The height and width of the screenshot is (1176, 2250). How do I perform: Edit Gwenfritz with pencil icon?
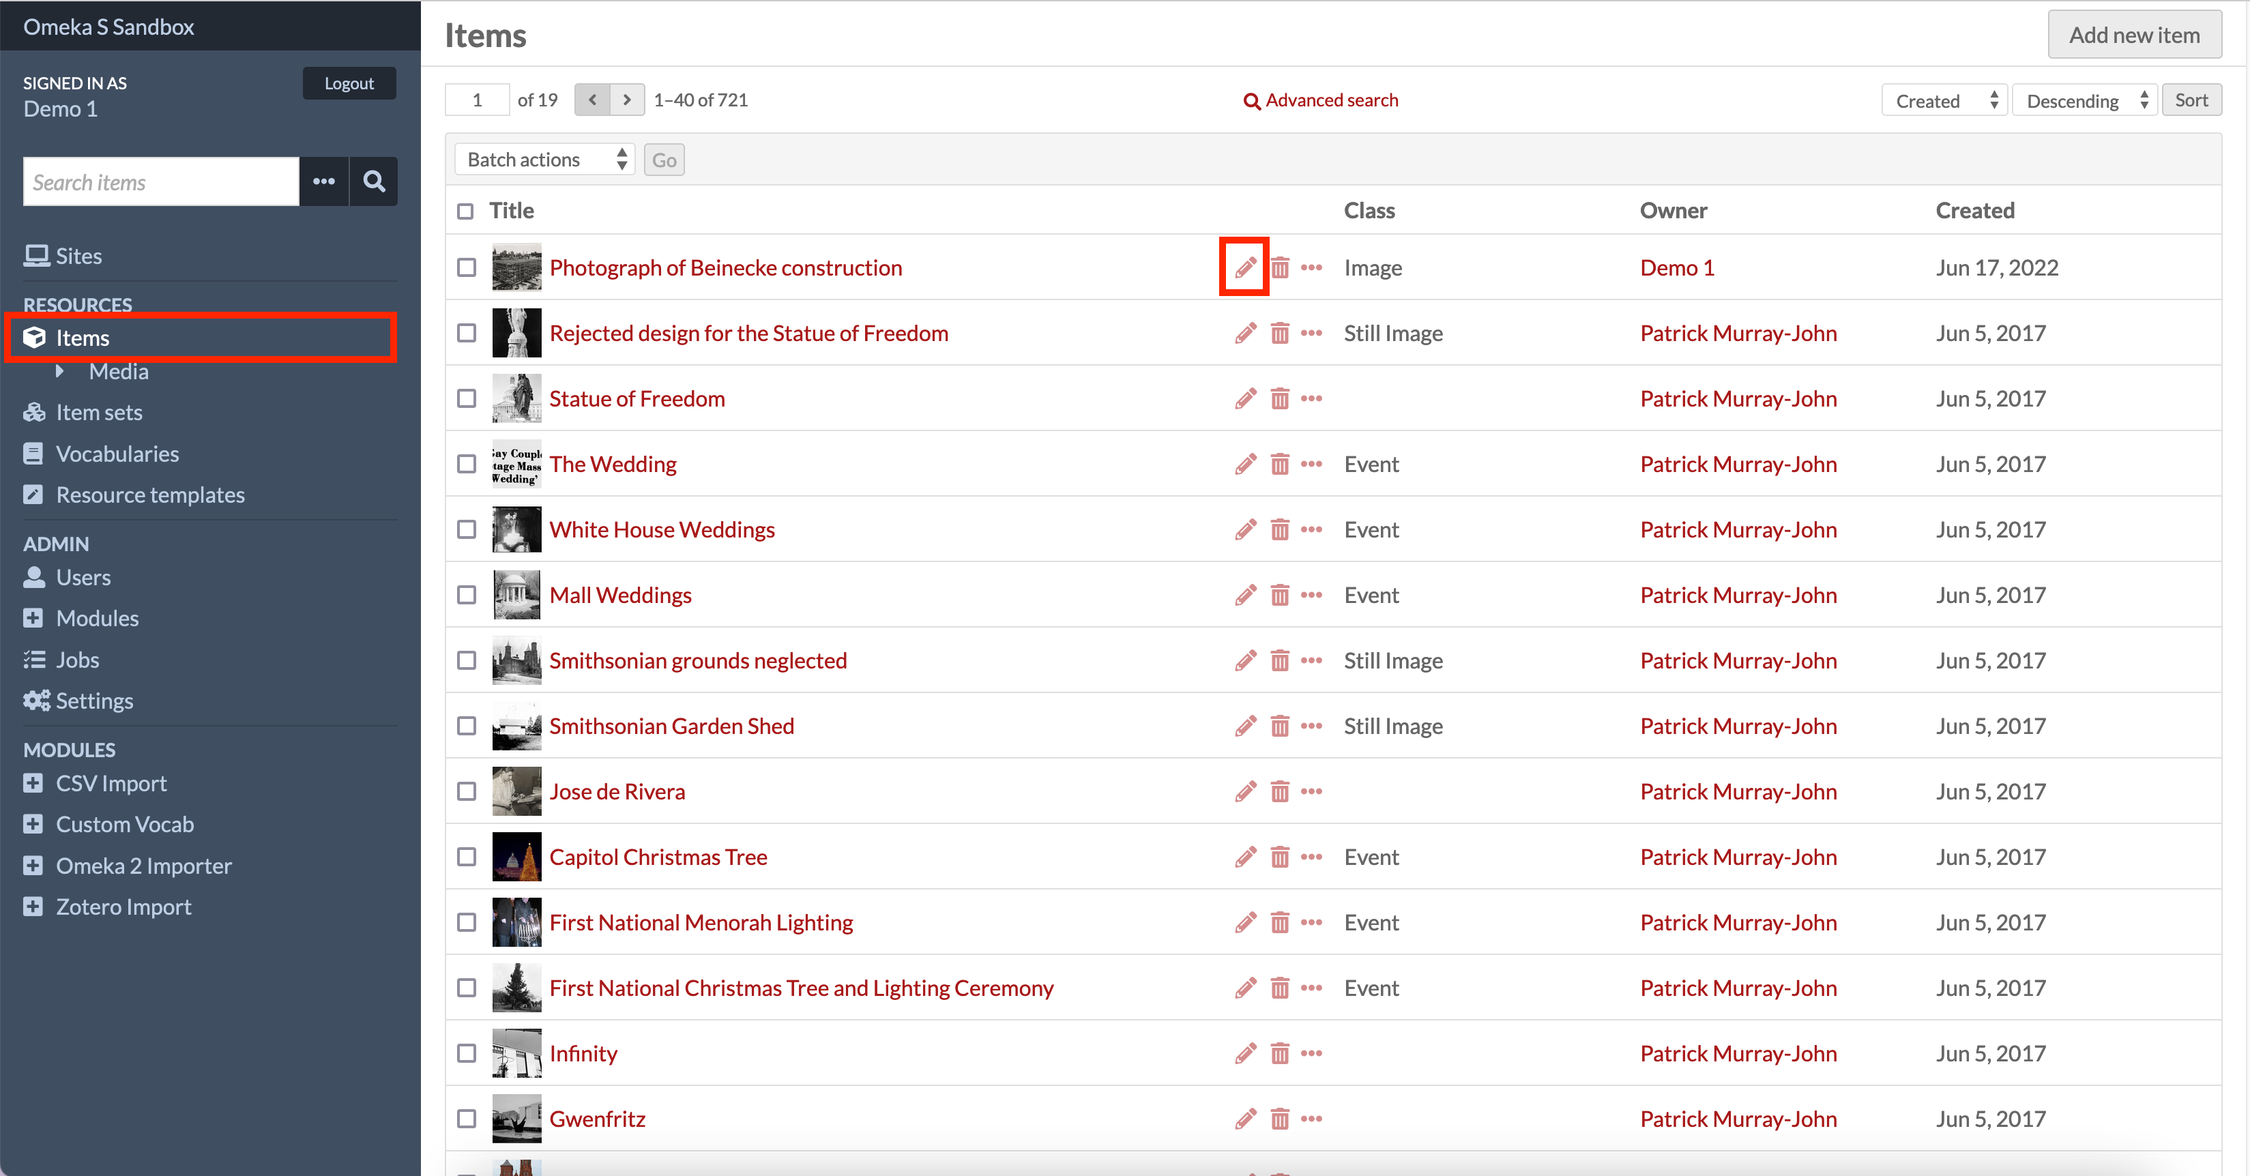point(1244,1119)
